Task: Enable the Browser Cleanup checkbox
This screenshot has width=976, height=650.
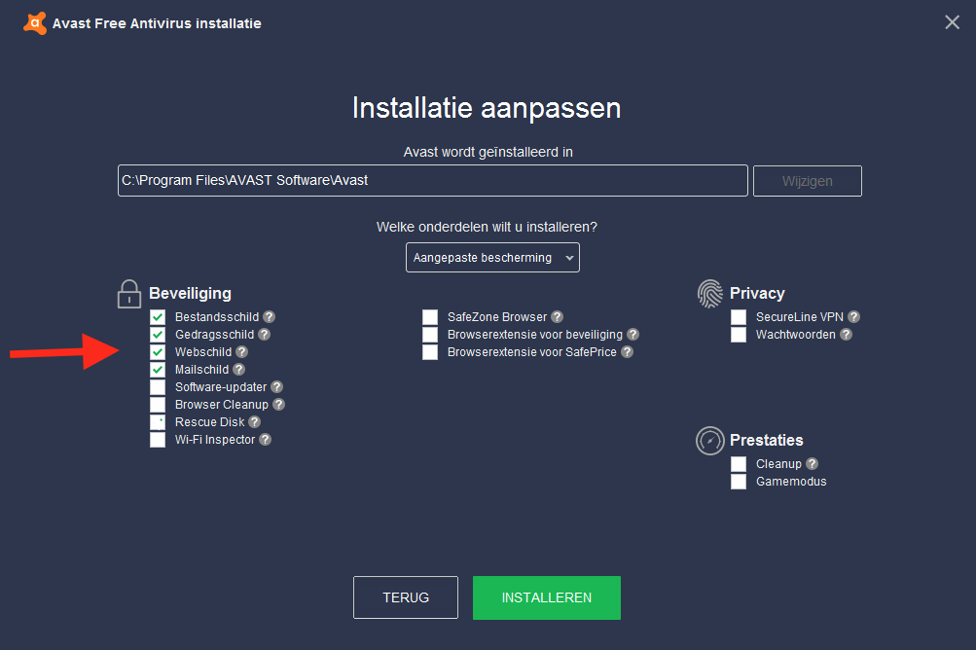Action: click(x=158, y=405)
